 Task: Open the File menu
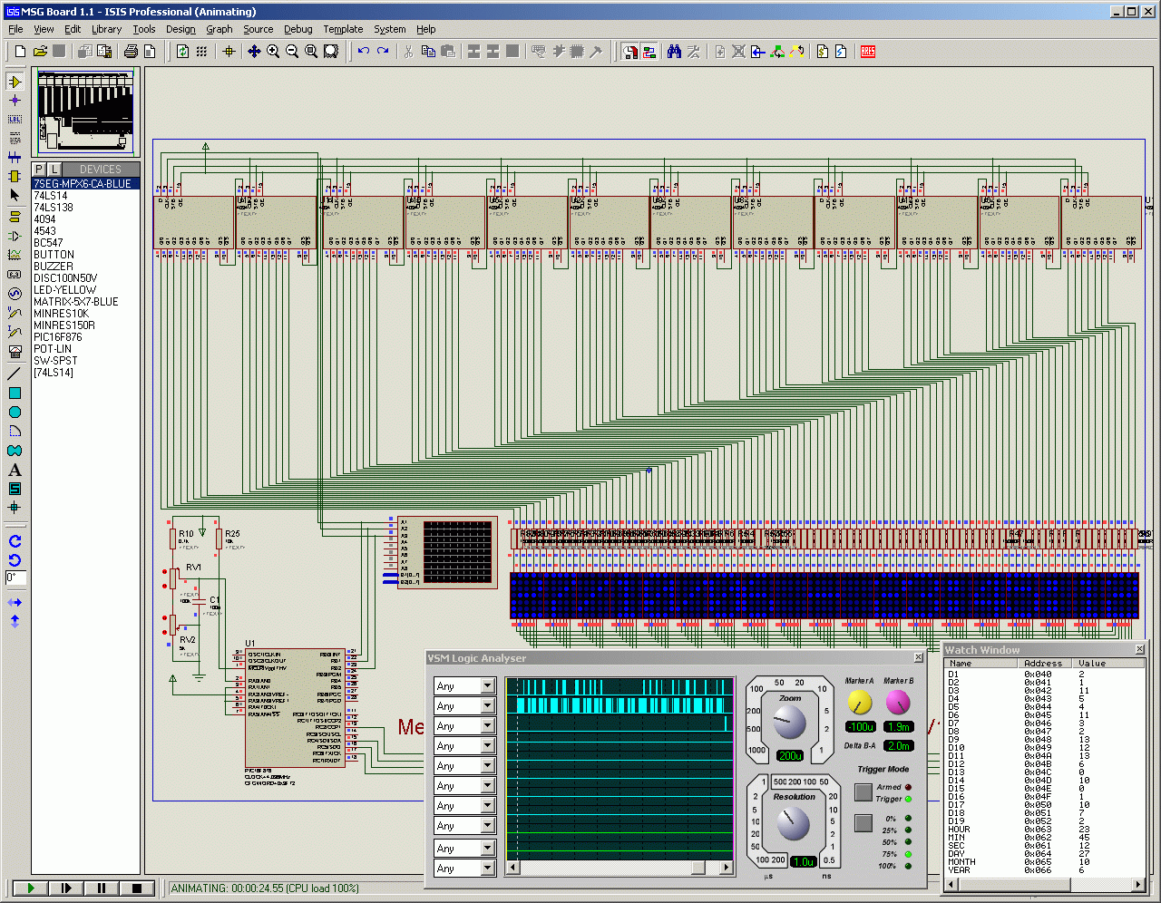15,29
